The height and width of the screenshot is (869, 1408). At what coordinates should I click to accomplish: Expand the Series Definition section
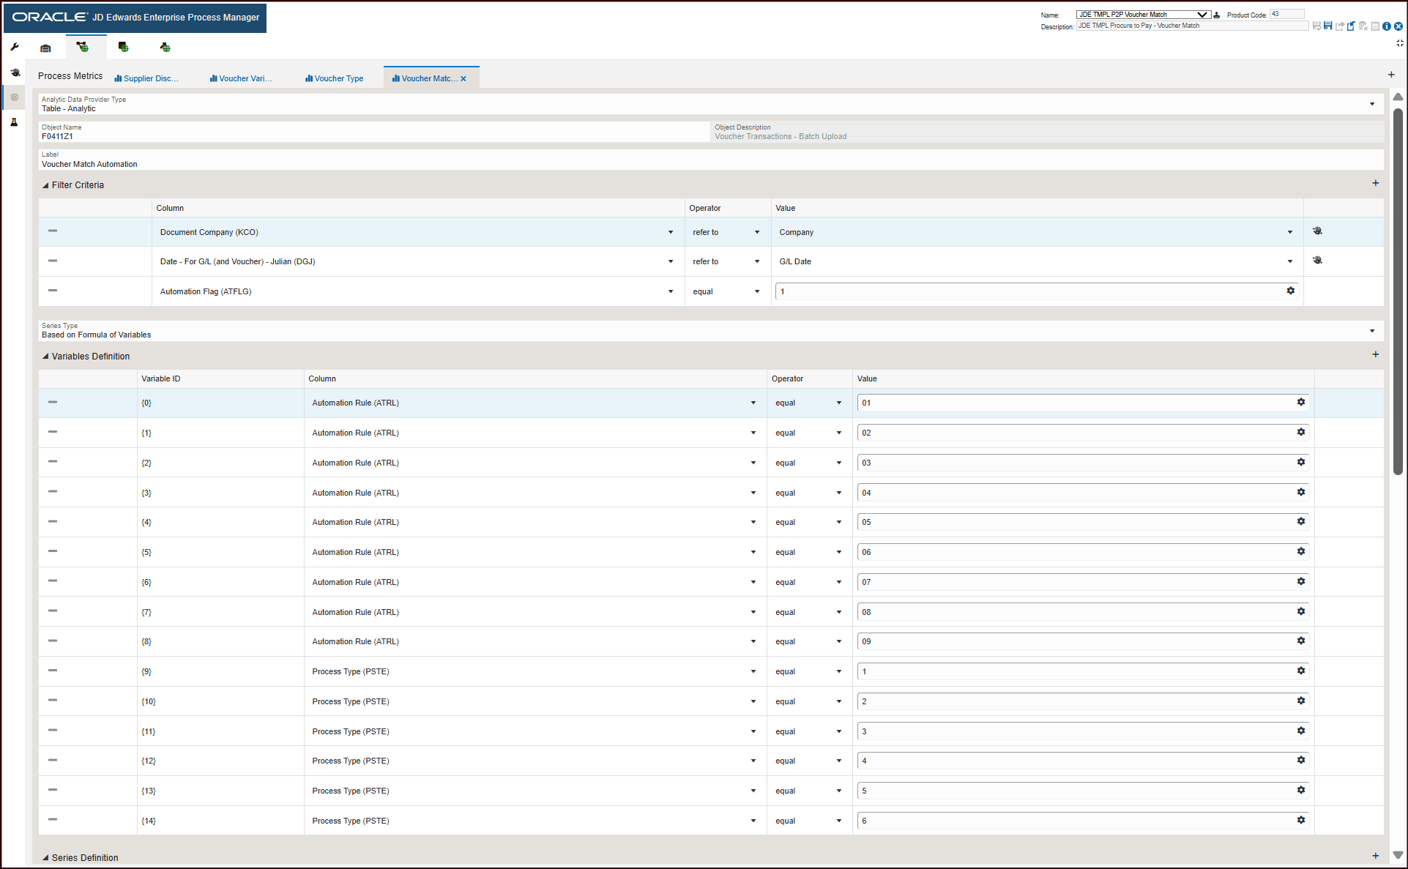pyautogui.click(x=45, y=857)
